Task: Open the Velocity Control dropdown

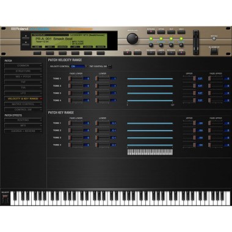Action: [x=79, y=67]
